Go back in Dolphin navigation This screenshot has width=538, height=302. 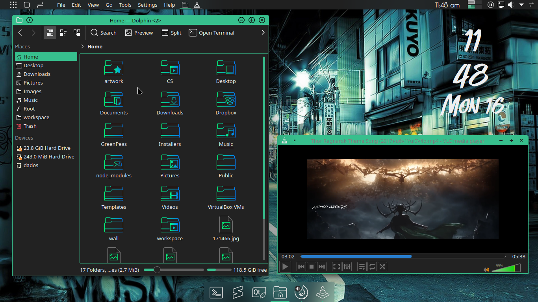(x=20, y=33)
